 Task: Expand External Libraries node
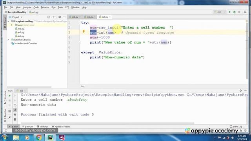8,40
